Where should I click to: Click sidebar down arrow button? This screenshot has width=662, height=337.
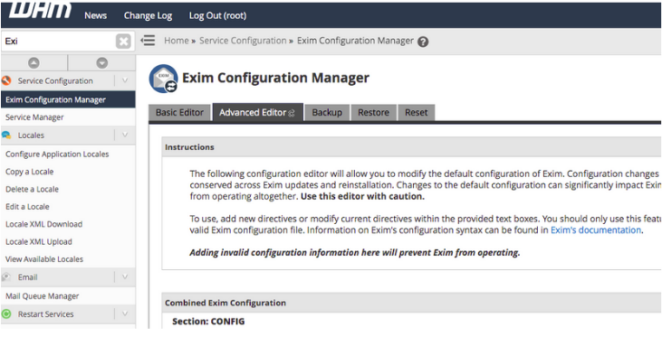point(101,63)
